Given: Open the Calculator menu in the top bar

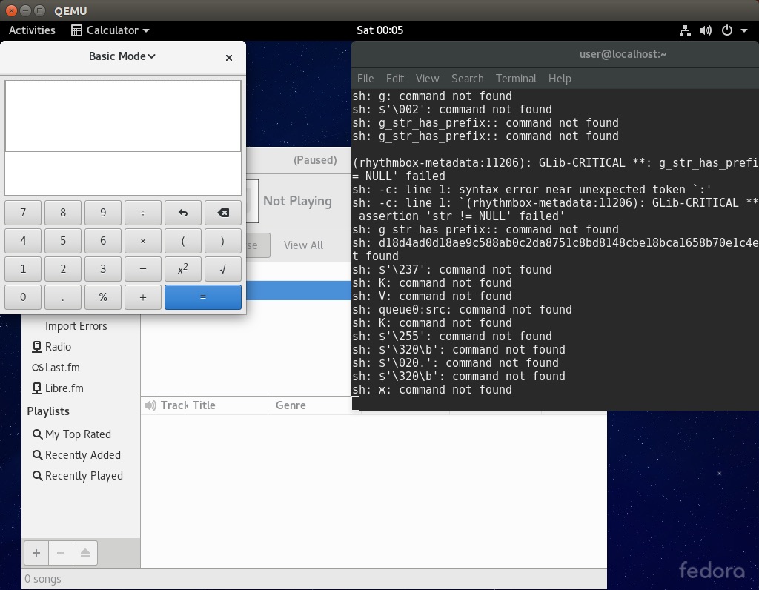Looking at the screenshot, I should [x=110, y=30].
